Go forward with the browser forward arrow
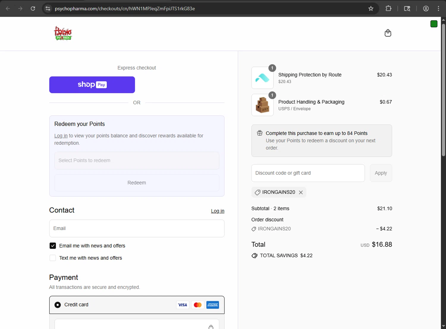 pyautogui.click(x=20, y=9)
